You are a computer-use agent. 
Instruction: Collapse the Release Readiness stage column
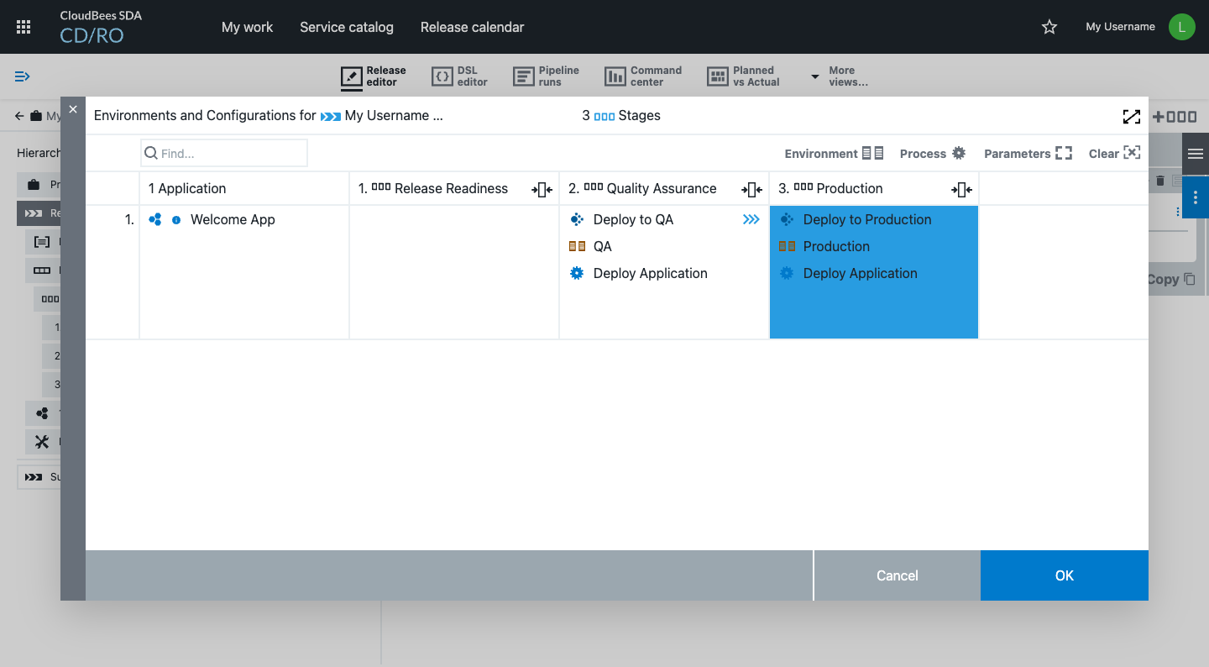point(542,190)
